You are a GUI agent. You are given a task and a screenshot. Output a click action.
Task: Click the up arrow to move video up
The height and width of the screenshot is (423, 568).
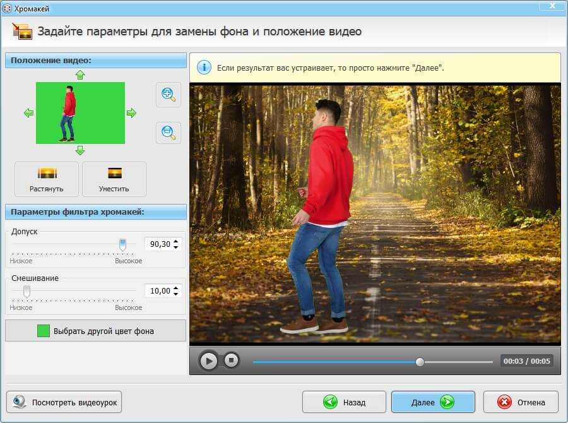80,74
